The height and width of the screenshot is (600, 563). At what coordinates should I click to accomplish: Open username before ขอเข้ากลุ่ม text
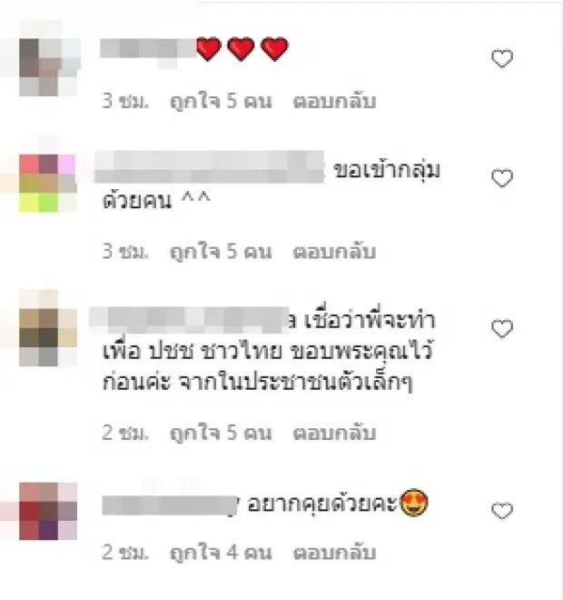tap(210, 167)
